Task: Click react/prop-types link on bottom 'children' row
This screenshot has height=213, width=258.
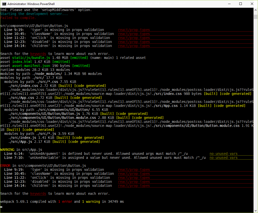Action: click(x=134, y=186)
